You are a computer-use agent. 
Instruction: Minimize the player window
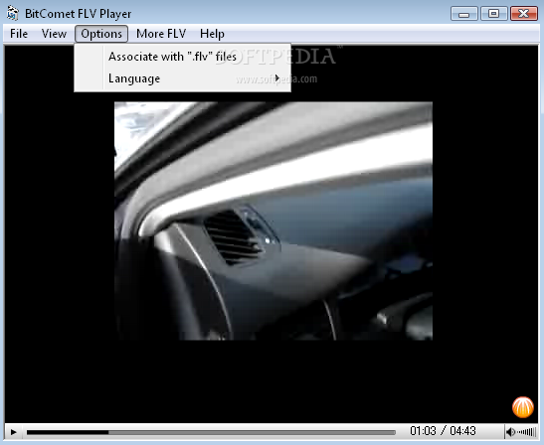coord(463,14)
